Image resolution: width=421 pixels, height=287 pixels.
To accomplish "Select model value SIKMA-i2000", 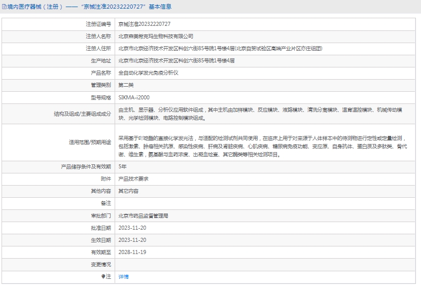I will (x=134, y=97).
